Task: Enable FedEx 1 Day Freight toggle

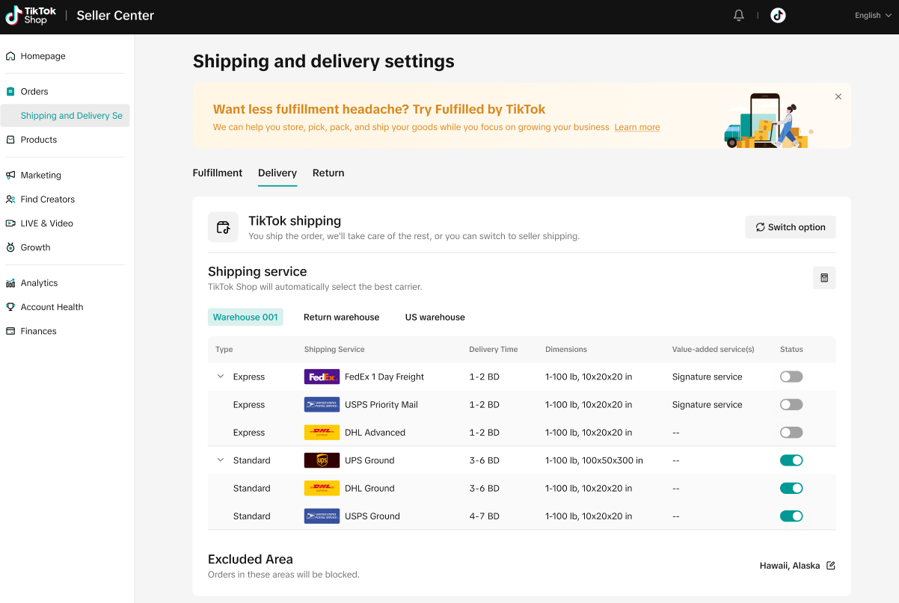Action: coord(791,377)
